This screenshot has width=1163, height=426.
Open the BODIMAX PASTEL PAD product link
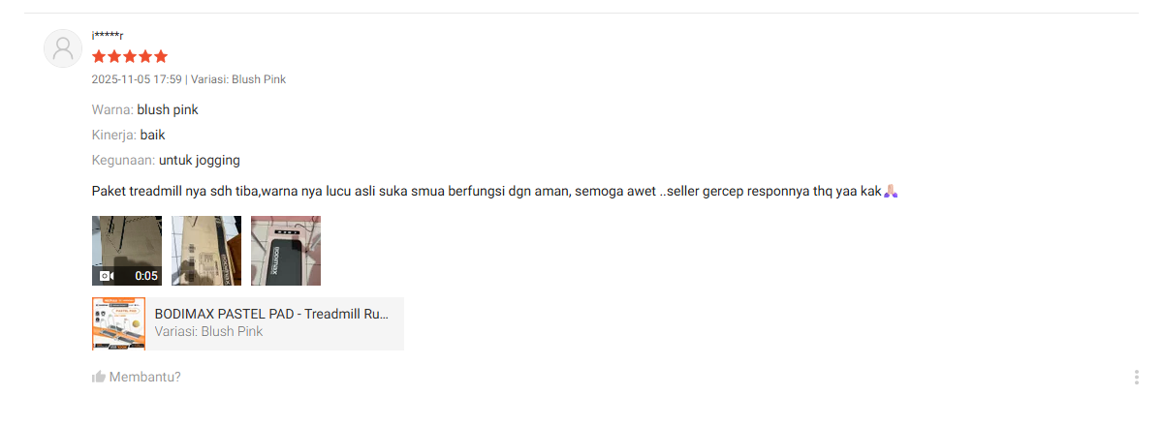tap(271, 314)
